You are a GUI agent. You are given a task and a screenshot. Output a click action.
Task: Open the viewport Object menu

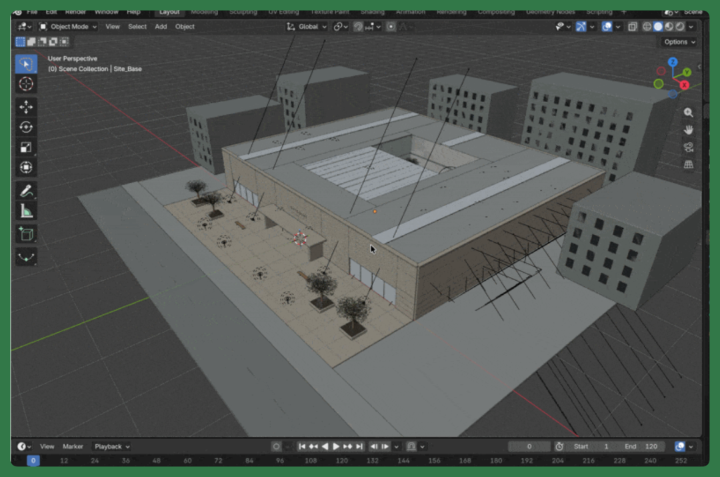tap(185, 27)
